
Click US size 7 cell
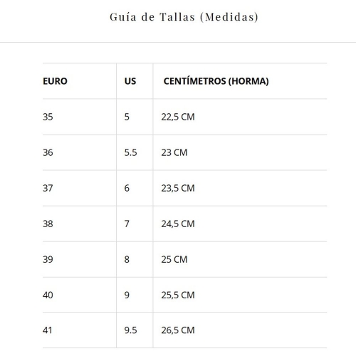[x=127, y=224]
